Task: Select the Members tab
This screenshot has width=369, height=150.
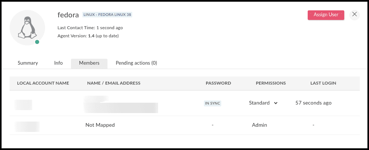Action: pyautogui.click(x=89, y=63)
